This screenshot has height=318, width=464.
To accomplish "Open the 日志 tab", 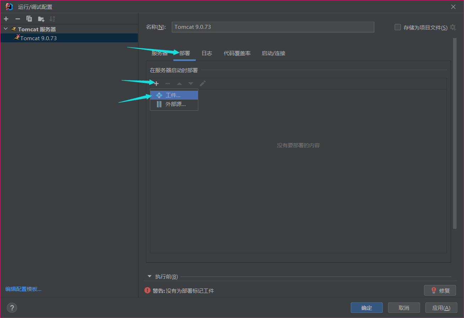I will tap(207, 53).
